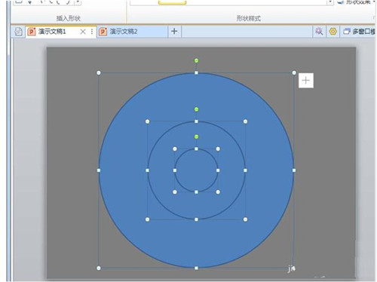
Task: Expand the shape styles gallery dropdown
Action: (330, 2)
